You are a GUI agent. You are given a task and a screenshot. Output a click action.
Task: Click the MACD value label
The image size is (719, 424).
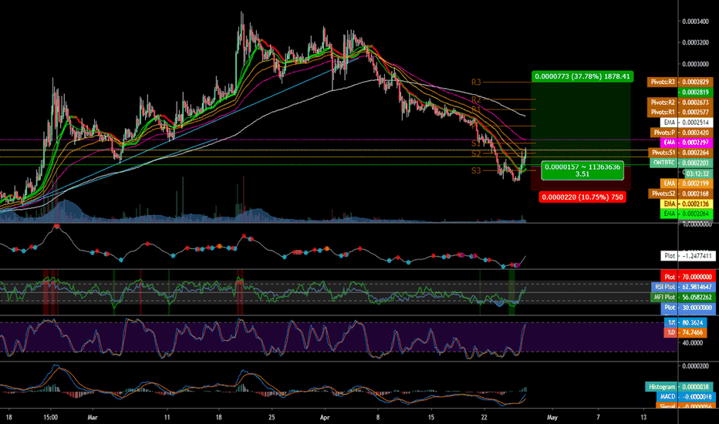(x=686, y=397)
